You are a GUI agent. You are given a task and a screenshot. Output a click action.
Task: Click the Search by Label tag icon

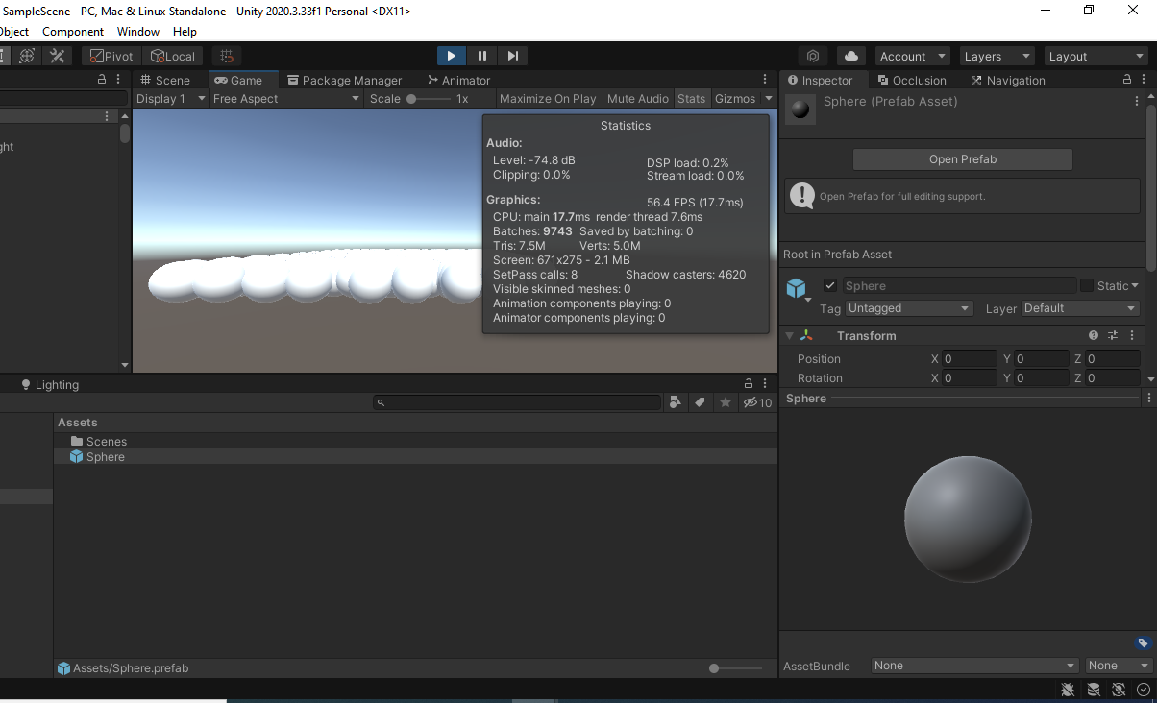coord(701,402)
